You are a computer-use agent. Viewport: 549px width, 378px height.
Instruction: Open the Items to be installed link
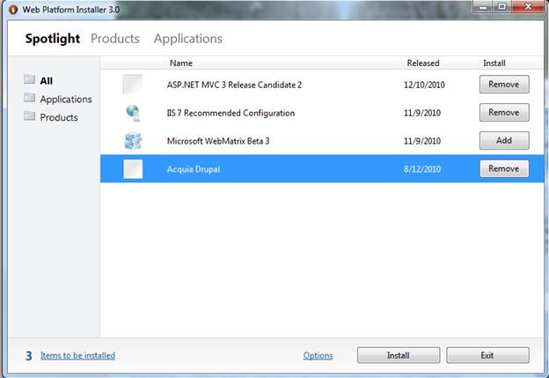coord(77,355)
